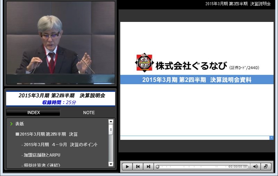This screenshot has width=278, height=176.
Task: Jump to next slide with skip-forward button
Action: pyautogui.click(x=148, y=167)
